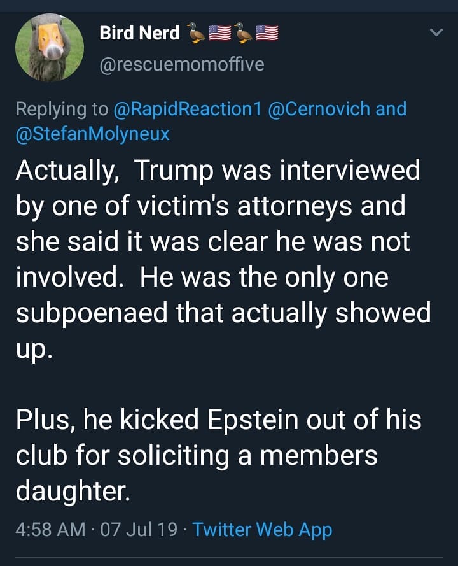458x566 pixels.
Task: Click the first duck emoji beside name
Action: tap(196, 33)
